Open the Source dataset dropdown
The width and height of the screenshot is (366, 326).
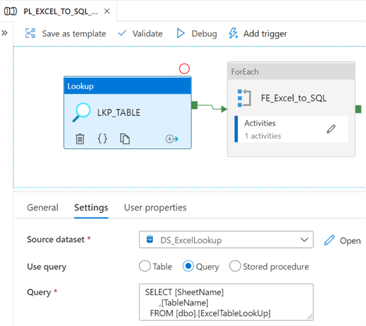[x=226, y=239]
